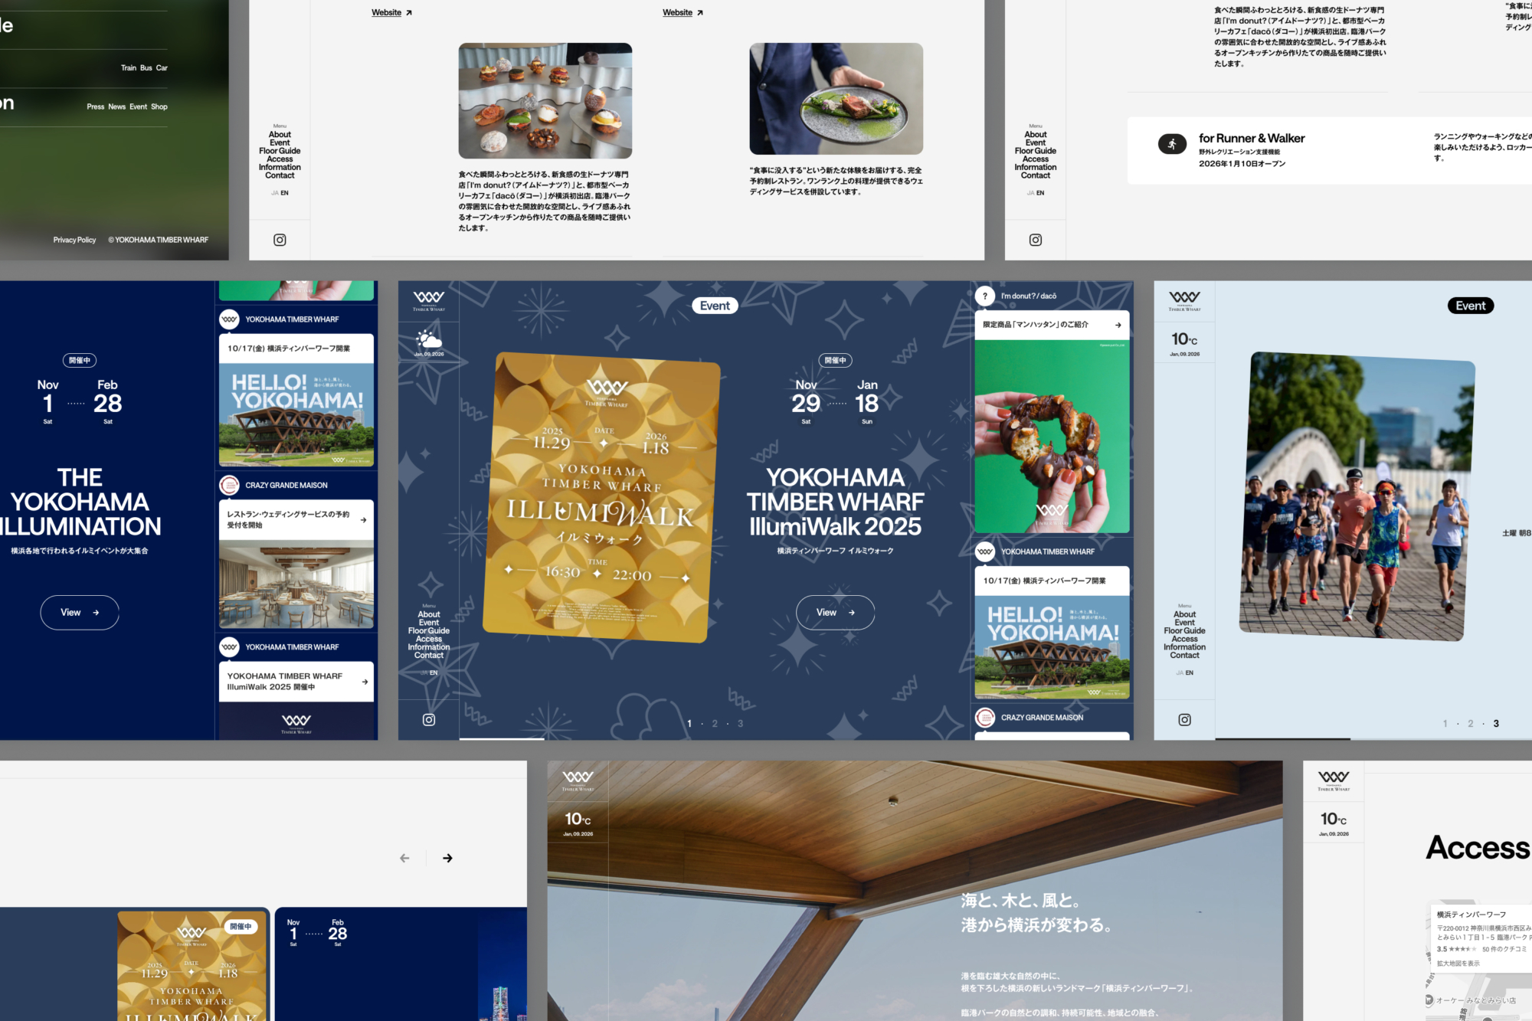
Task: Click the I'm donut? / dacō question-mark icon
Action: [985, 296]
